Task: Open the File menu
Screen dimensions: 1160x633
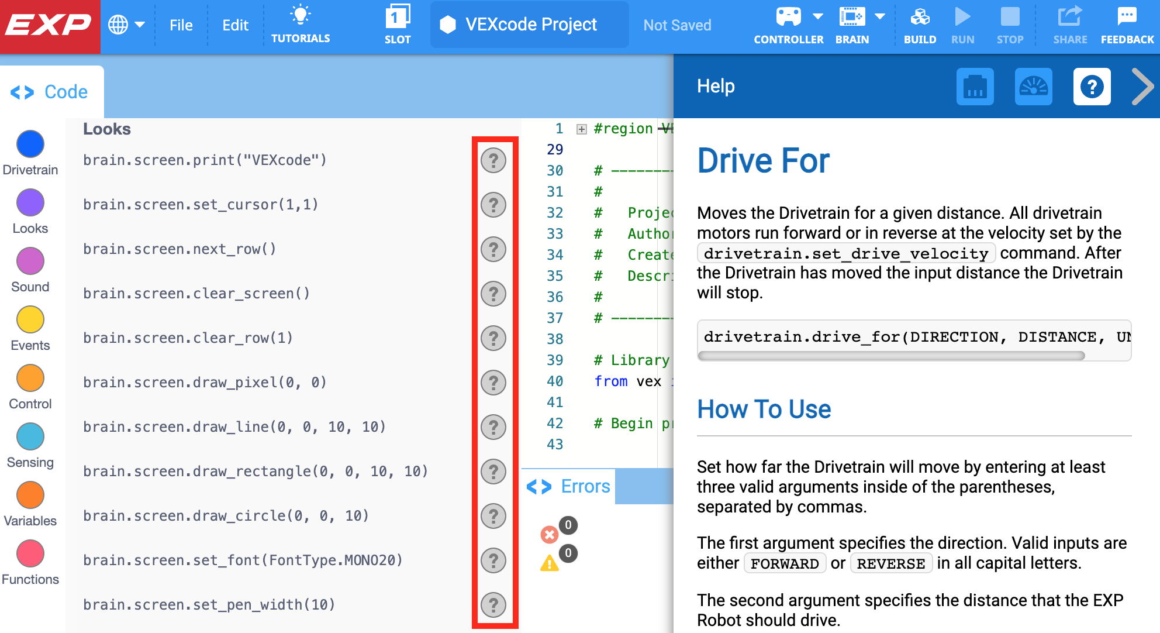Action: pos(181,25)
